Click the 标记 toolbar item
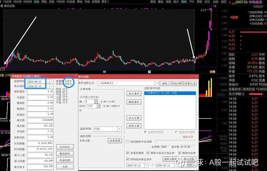This screenshot has height=171, width=267. (x=207, y=2)
